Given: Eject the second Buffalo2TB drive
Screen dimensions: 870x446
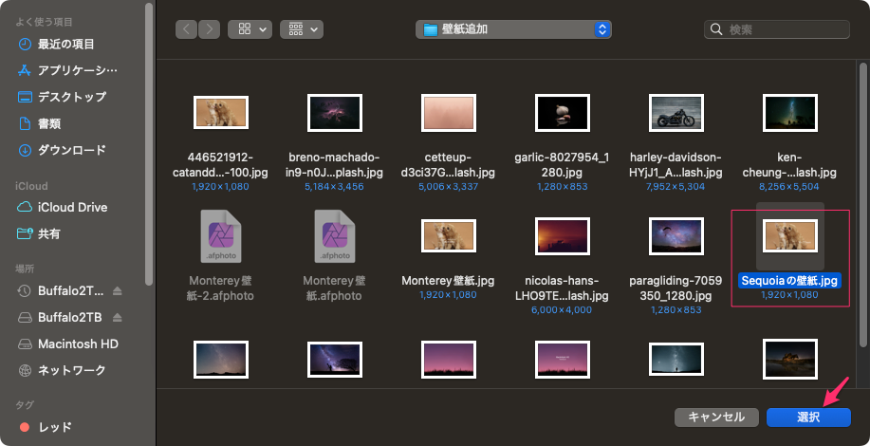Looking at the screenshot, I should 119,317.
